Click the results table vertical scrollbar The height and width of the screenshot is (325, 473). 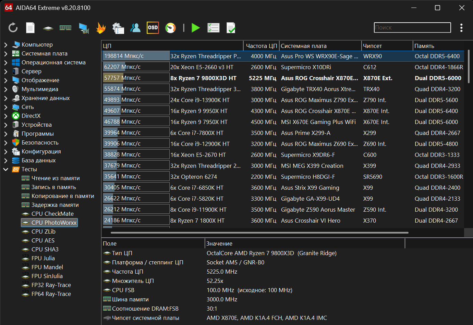point(469,67)
